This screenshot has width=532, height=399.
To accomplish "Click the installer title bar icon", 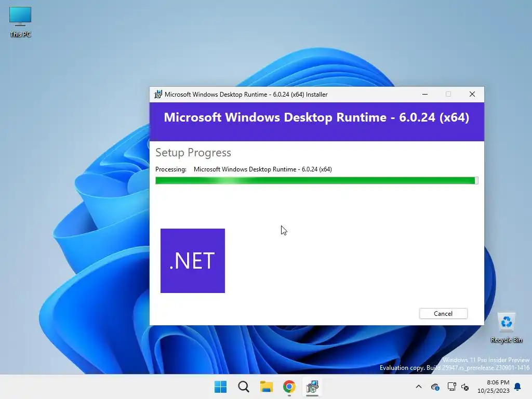I will tap(158, 95).
